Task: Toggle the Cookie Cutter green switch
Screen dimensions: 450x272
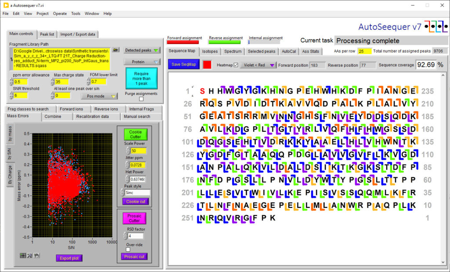Action: (135, 134)
